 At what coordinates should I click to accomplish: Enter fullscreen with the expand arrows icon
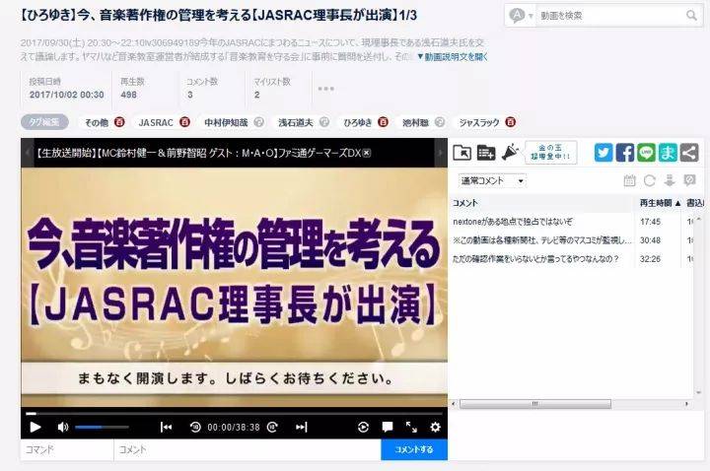[x=411, y=427]
